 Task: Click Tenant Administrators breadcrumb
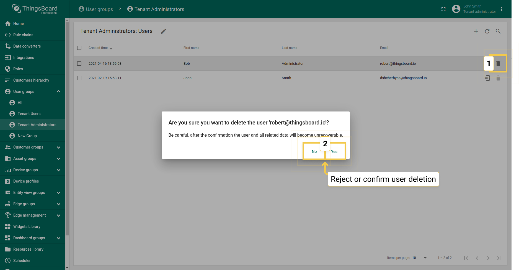coord(156,9)
